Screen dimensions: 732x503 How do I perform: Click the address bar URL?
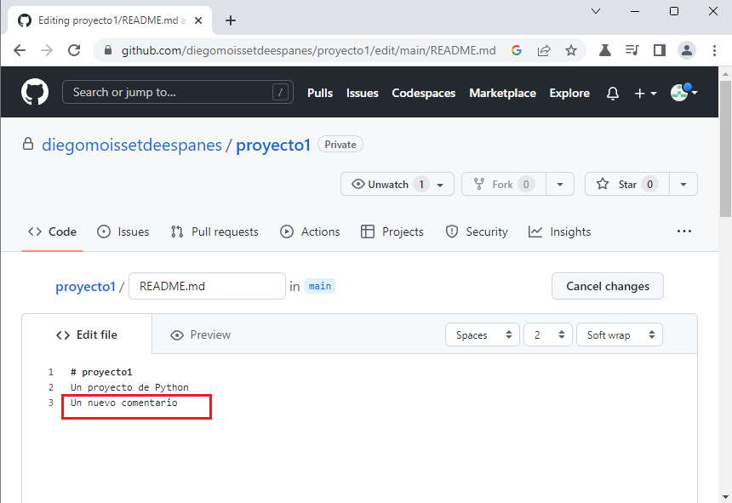[309, 50]
